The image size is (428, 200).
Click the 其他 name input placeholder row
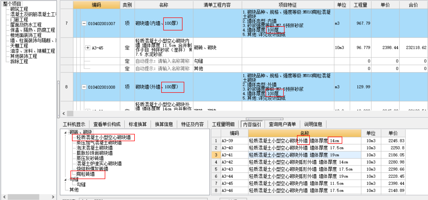164,69
